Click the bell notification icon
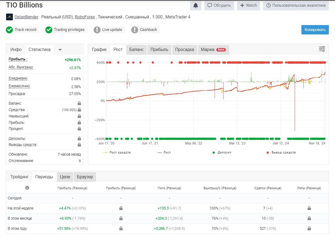The height and width of the screenshot is (237, 335). 196,5
